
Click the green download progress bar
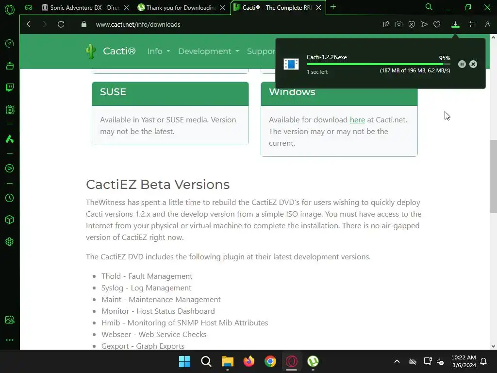tap(378, 65)
